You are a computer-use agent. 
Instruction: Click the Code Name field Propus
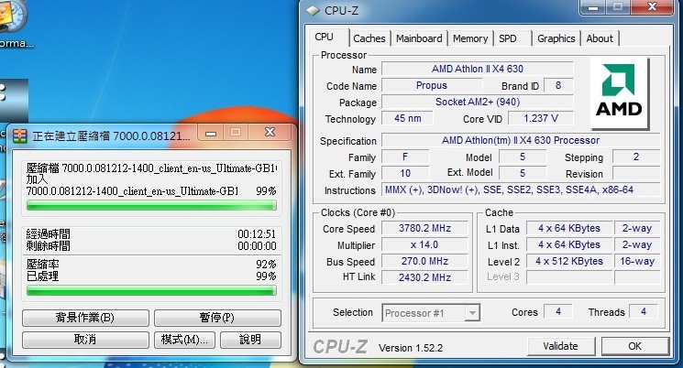(432, 85)
